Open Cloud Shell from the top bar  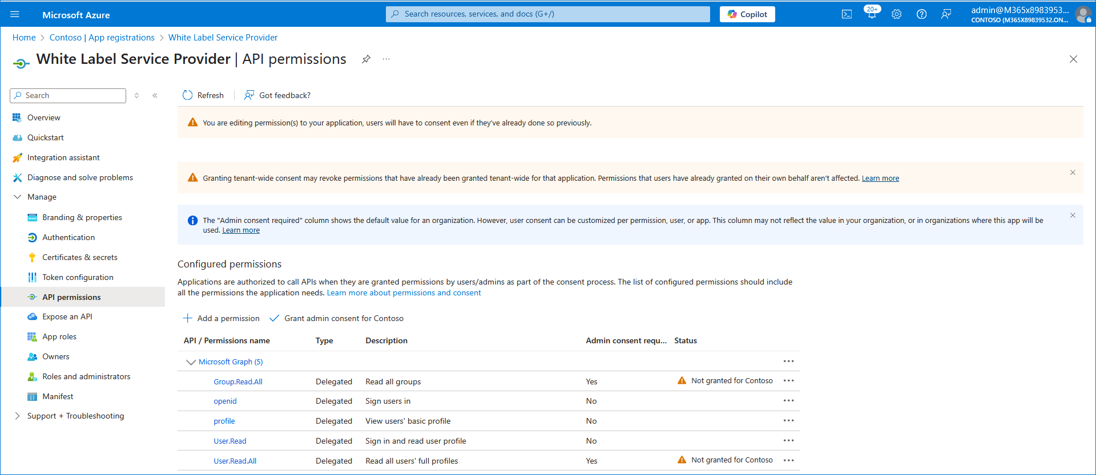pos(847,14)
